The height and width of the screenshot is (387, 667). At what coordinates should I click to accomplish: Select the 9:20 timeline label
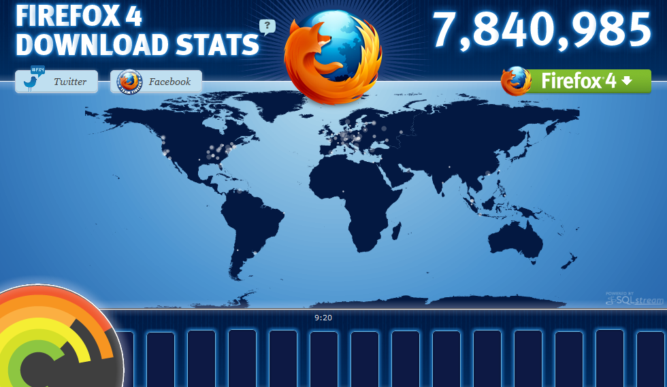(x=323, y=318)
